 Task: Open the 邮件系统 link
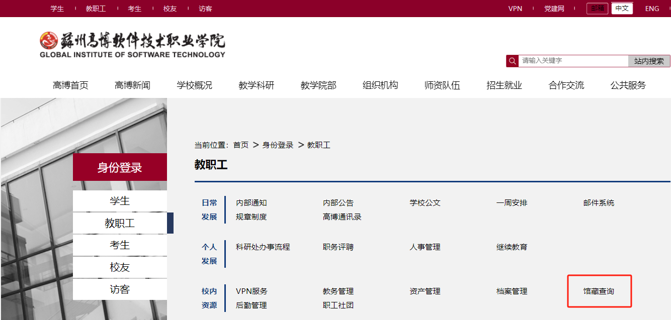click(x=599, y=203)
